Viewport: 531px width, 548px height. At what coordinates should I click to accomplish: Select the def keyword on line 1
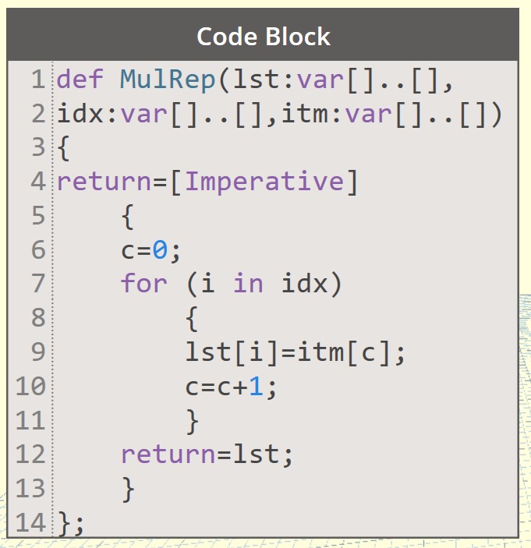pyautogui.click(x=80, y=79)
